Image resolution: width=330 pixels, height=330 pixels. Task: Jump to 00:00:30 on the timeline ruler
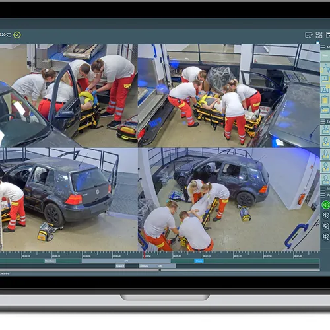tap(86, 256)
